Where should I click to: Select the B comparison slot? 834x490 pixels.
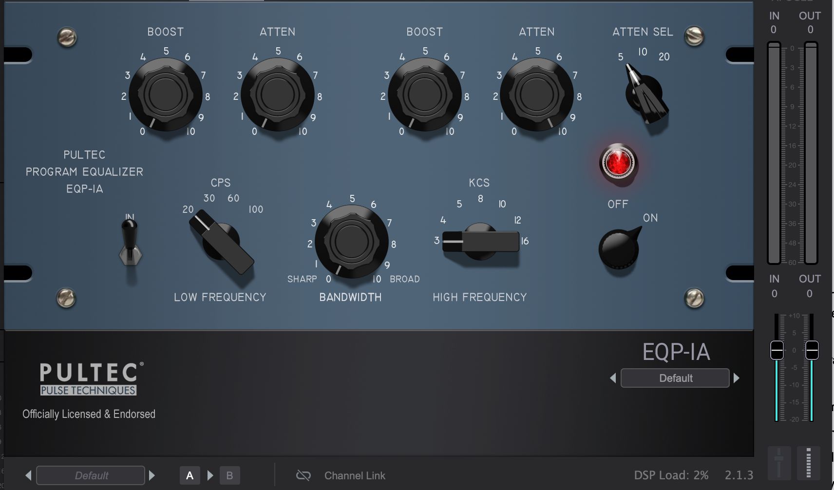click(x=229, y=475)
